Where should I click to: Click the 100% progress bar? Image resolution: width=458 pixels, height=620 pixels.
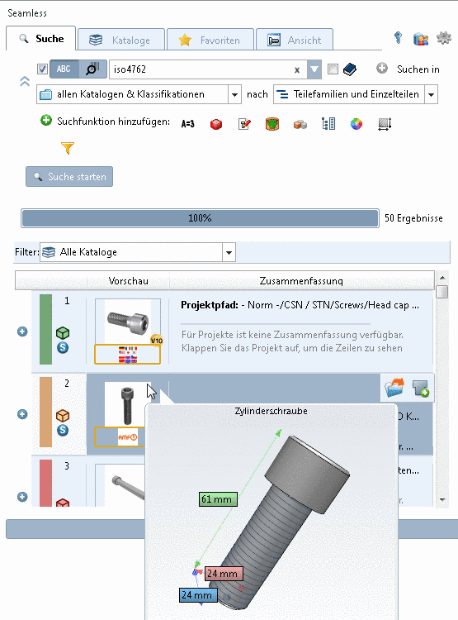pyautogui.click(x=201, y=218)
